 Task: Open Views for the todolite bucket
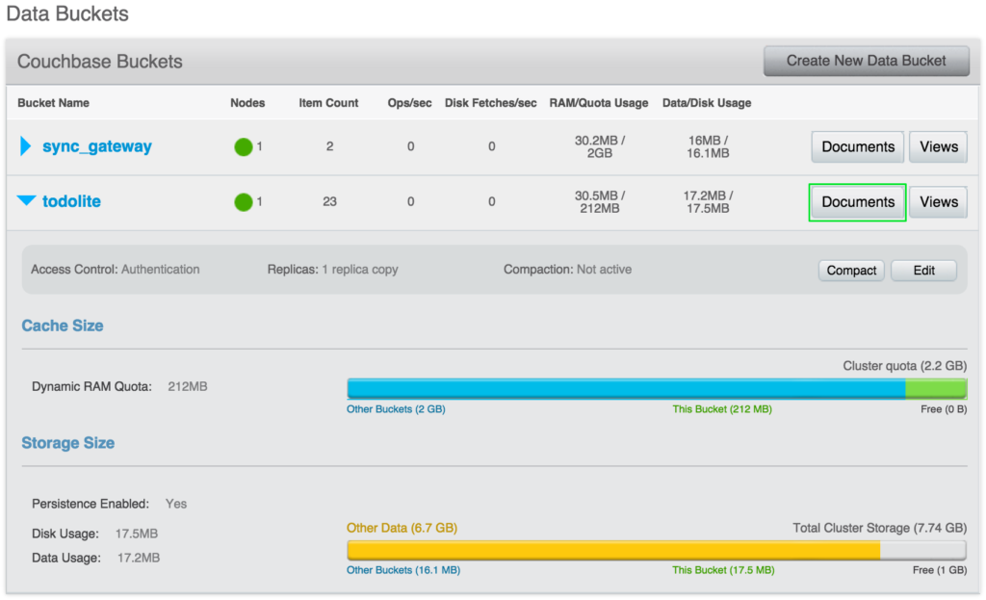pyautogui.click(x=938, y=202)
